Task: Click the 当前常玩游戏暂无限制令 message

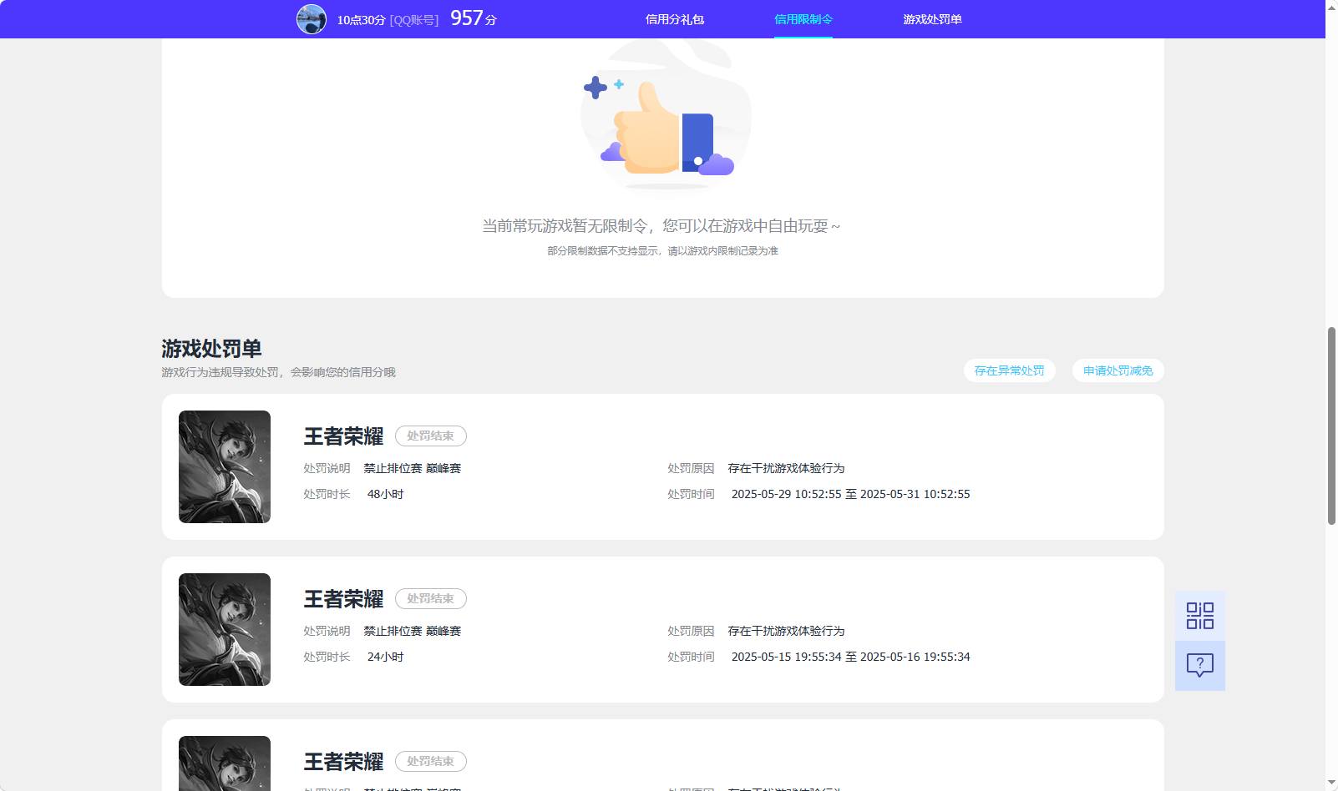Action: pyautogui.click(x=661, y=226)
